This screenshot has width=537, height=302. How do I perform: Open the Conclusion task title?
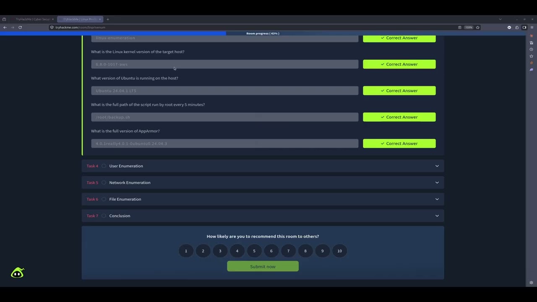click(x=120, y=216)
